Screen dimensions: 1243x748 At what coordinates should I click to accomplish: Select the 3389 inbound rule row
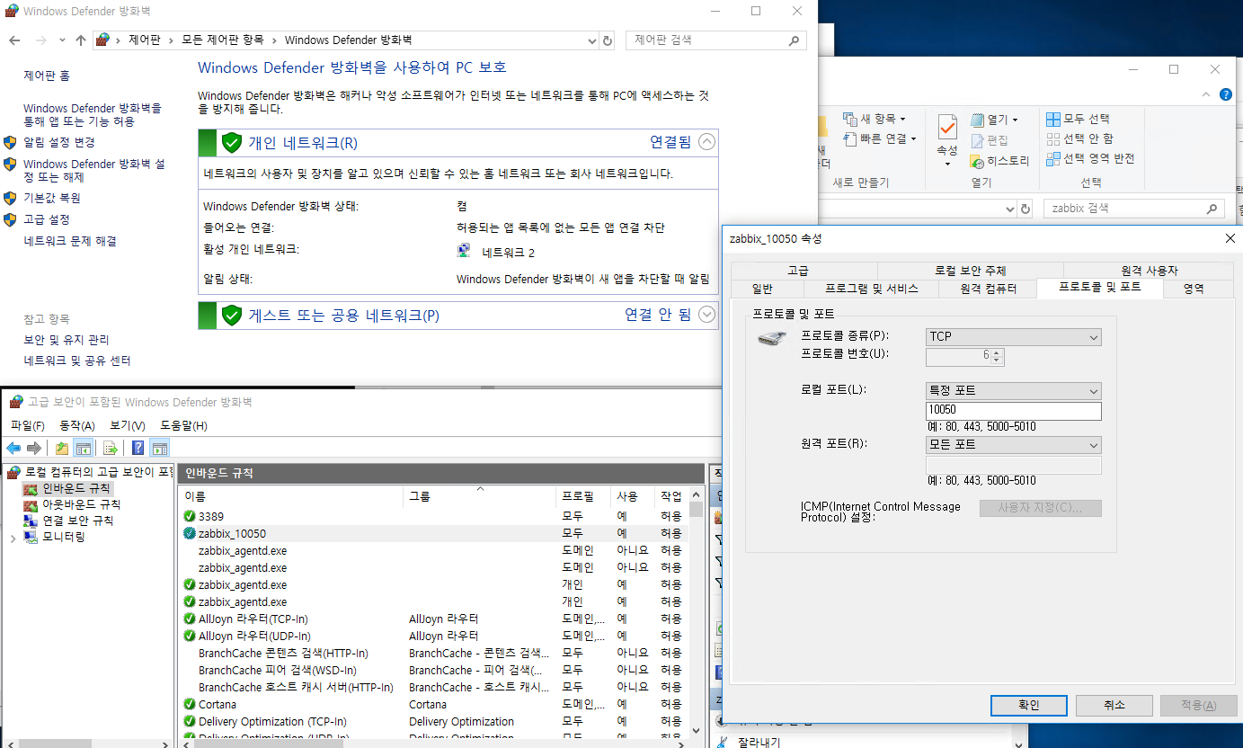pos(435,516)
